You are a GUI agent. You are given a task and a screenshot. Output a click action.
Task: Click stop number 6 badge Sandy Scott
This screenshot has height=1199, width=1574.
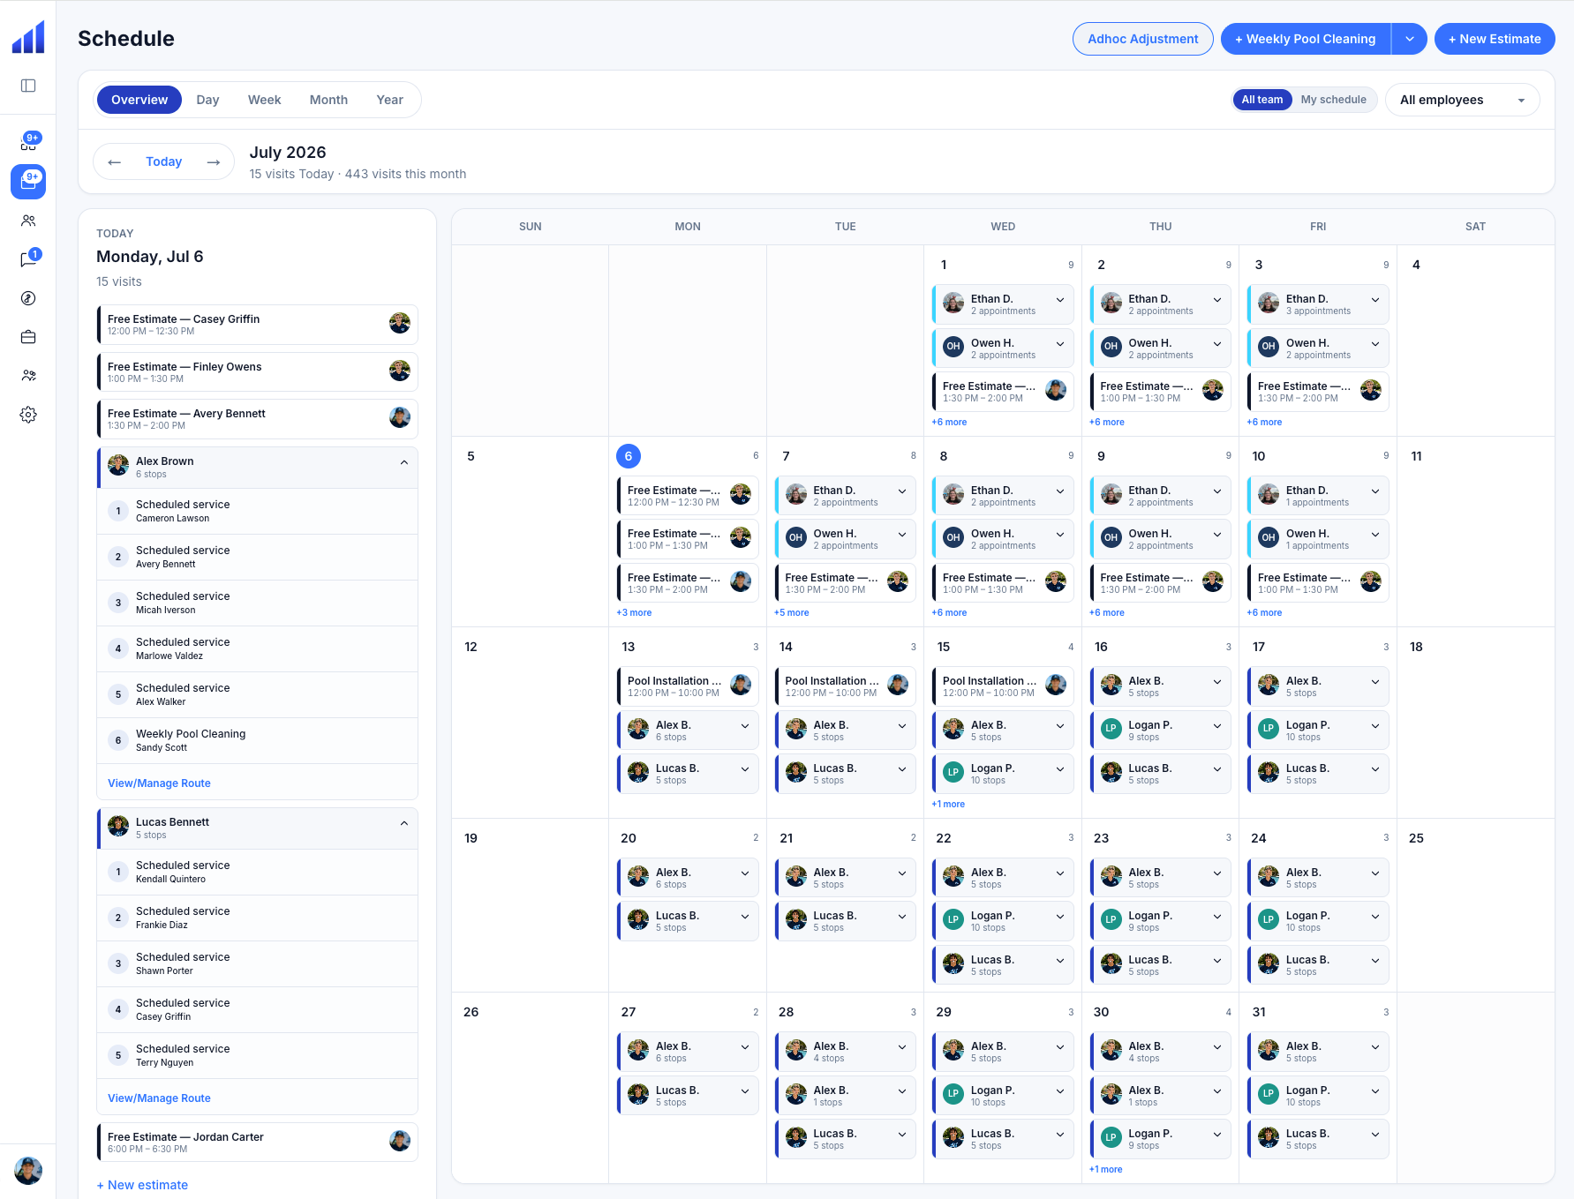pos(118,740)
